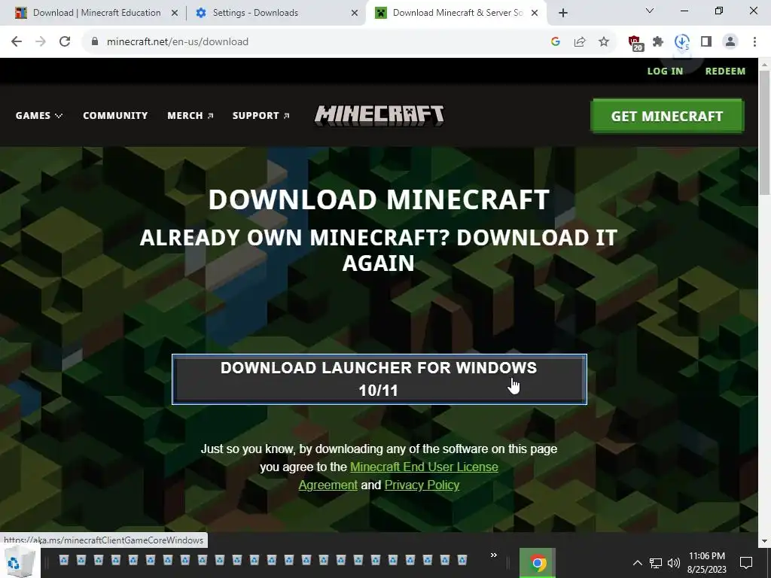771x578 pixels.
Task: Bookmark this page with the star
Action: 604,42
